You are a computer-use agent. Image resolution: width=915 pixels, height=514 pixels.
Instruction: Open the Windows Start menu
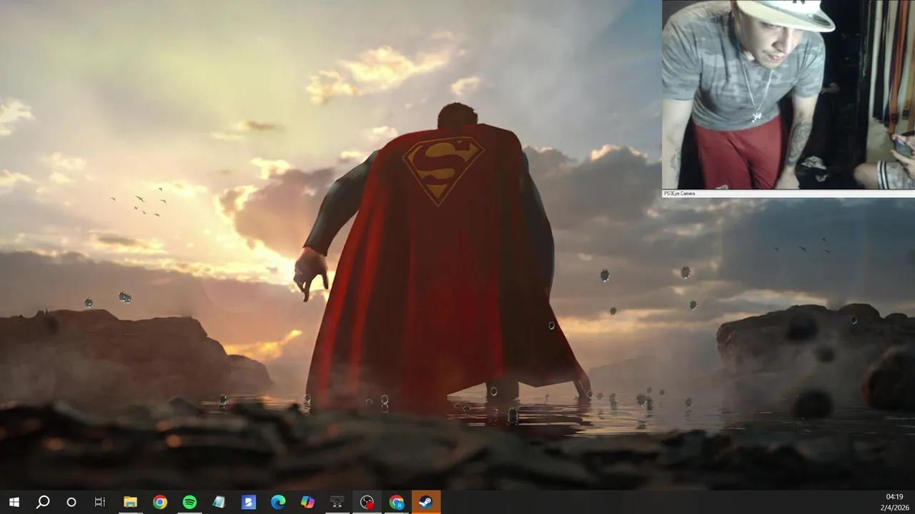14,503
